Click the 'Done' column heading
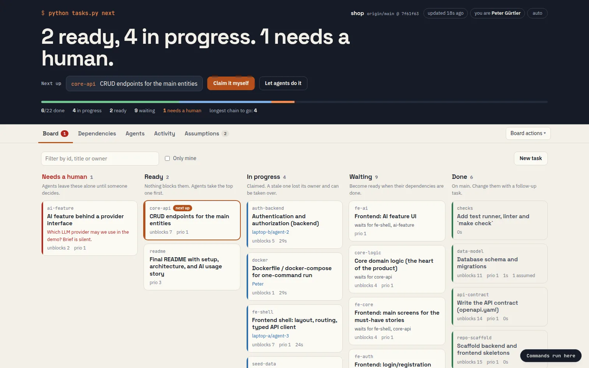 [x=459, y=177]
